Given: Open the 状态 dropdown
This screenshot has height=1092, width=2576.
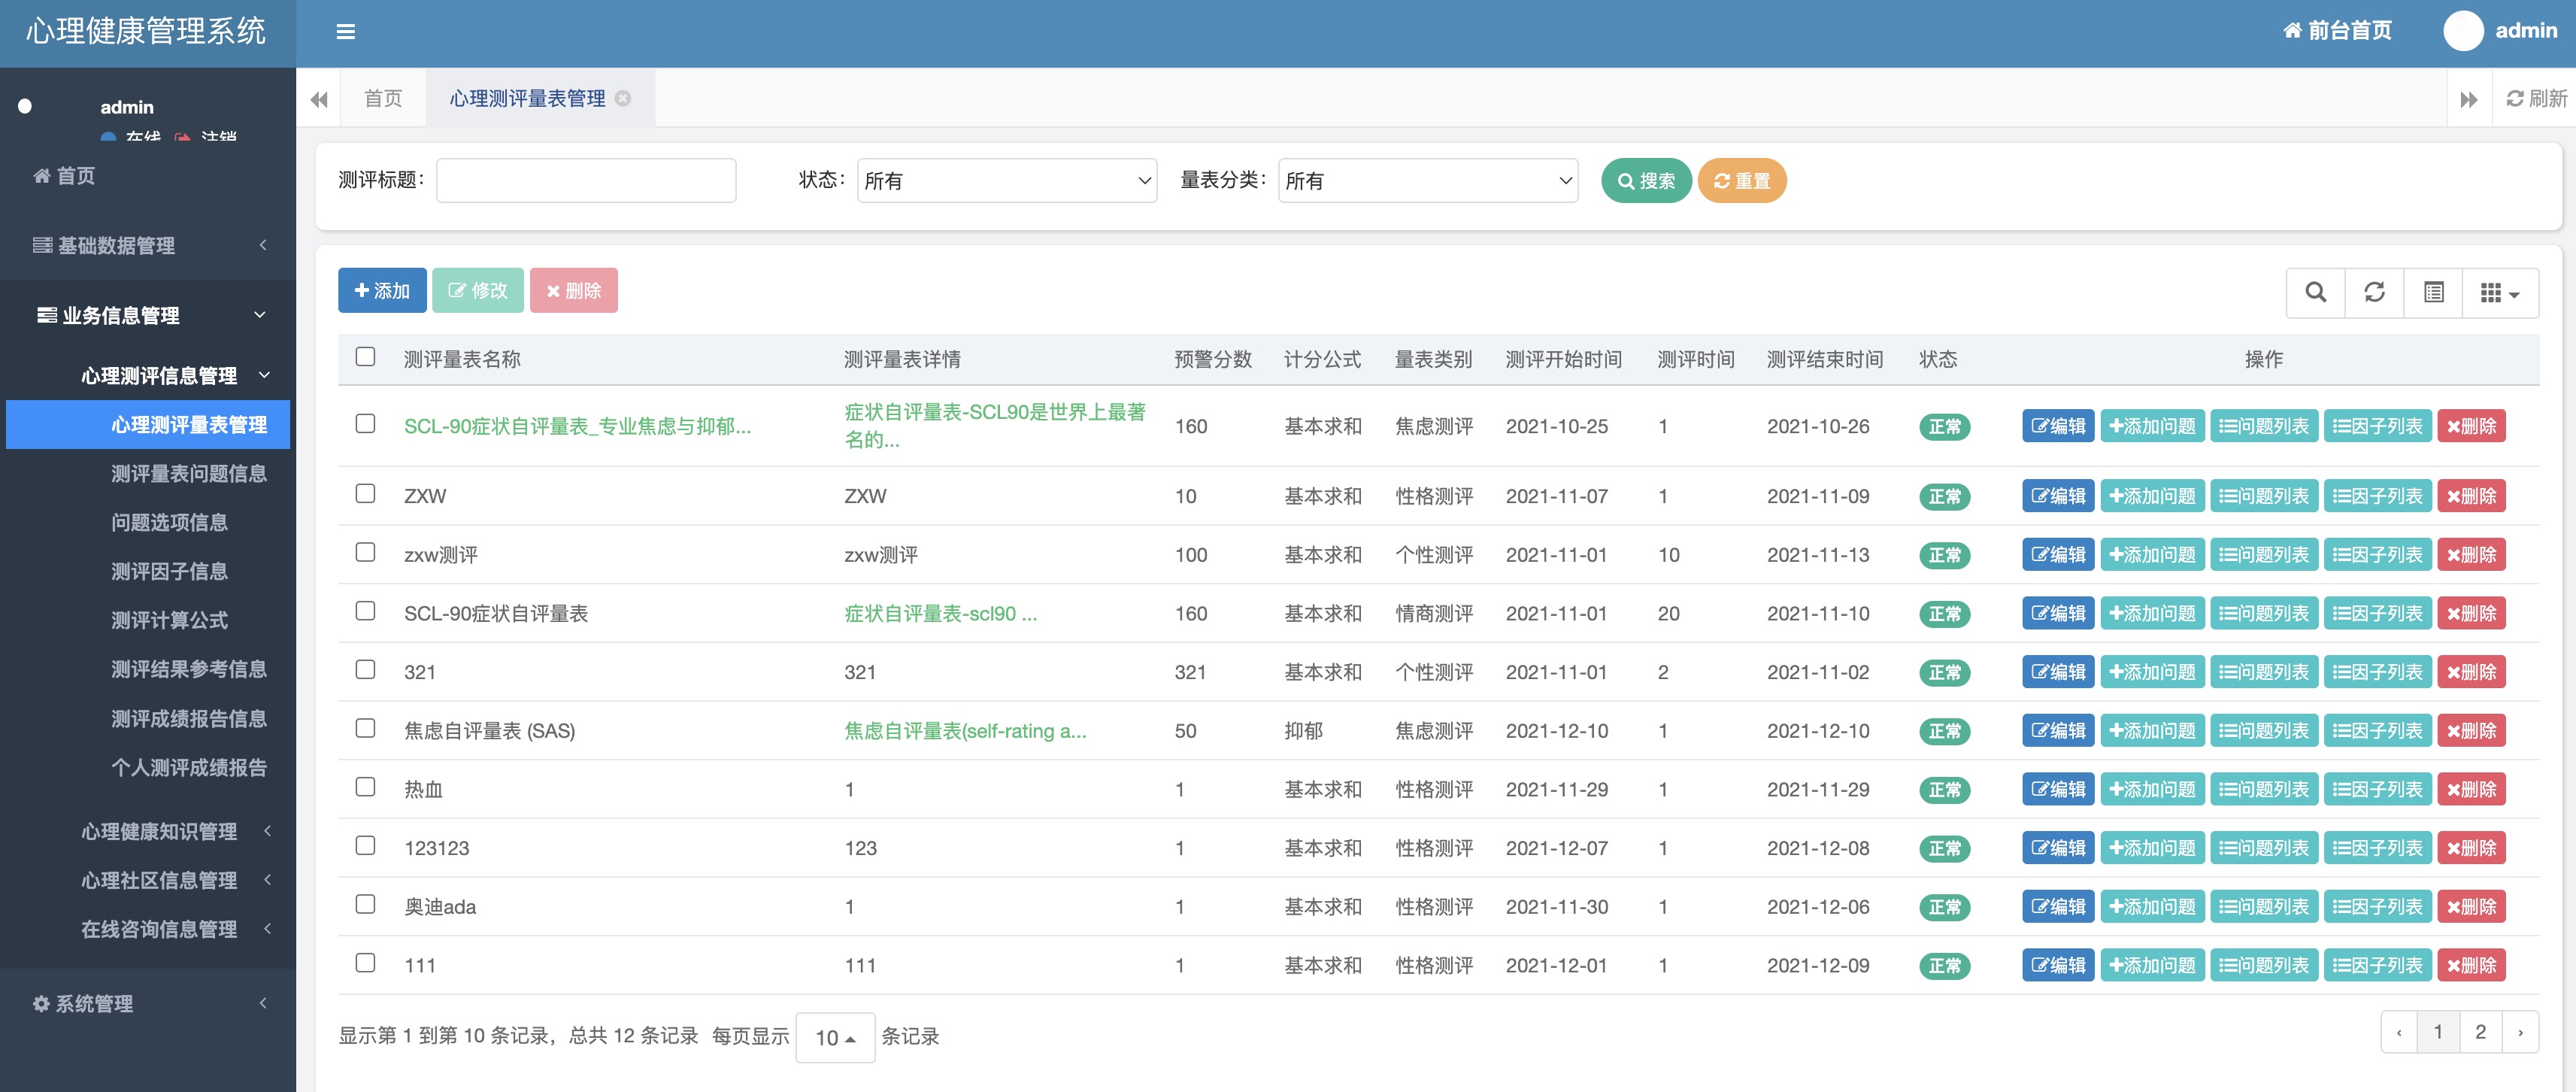Looking at the screenshot, I should pyautogui.click(x=1007, y=180).
